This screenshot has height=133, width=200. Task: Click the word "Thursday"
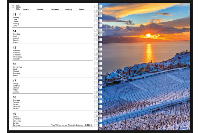16,73
